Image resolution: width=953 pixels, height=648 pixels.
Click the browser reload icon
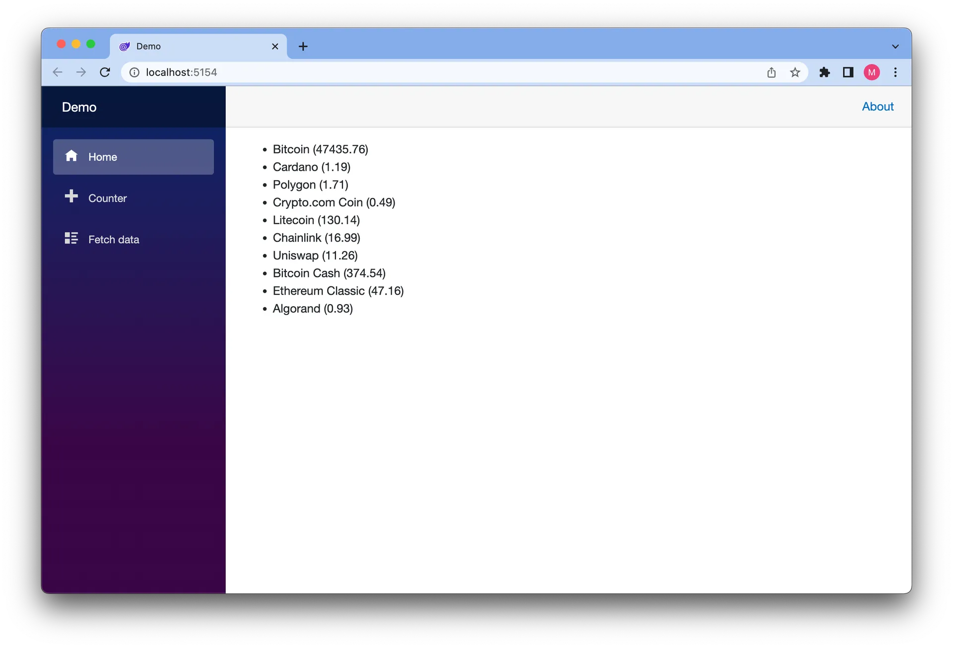click(x=105, y=72)
